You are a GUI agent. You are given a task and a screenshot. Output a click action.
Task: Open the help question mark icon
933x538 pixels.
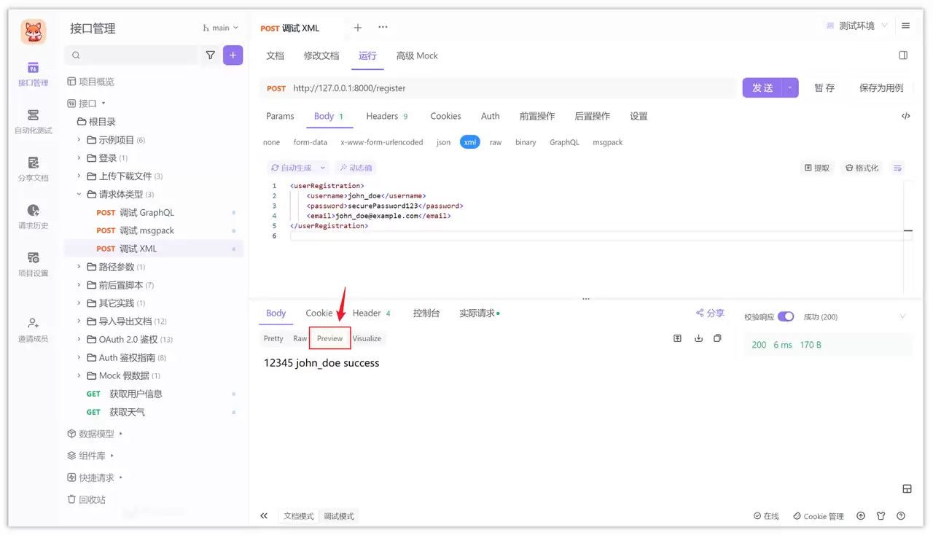point(901,516)
